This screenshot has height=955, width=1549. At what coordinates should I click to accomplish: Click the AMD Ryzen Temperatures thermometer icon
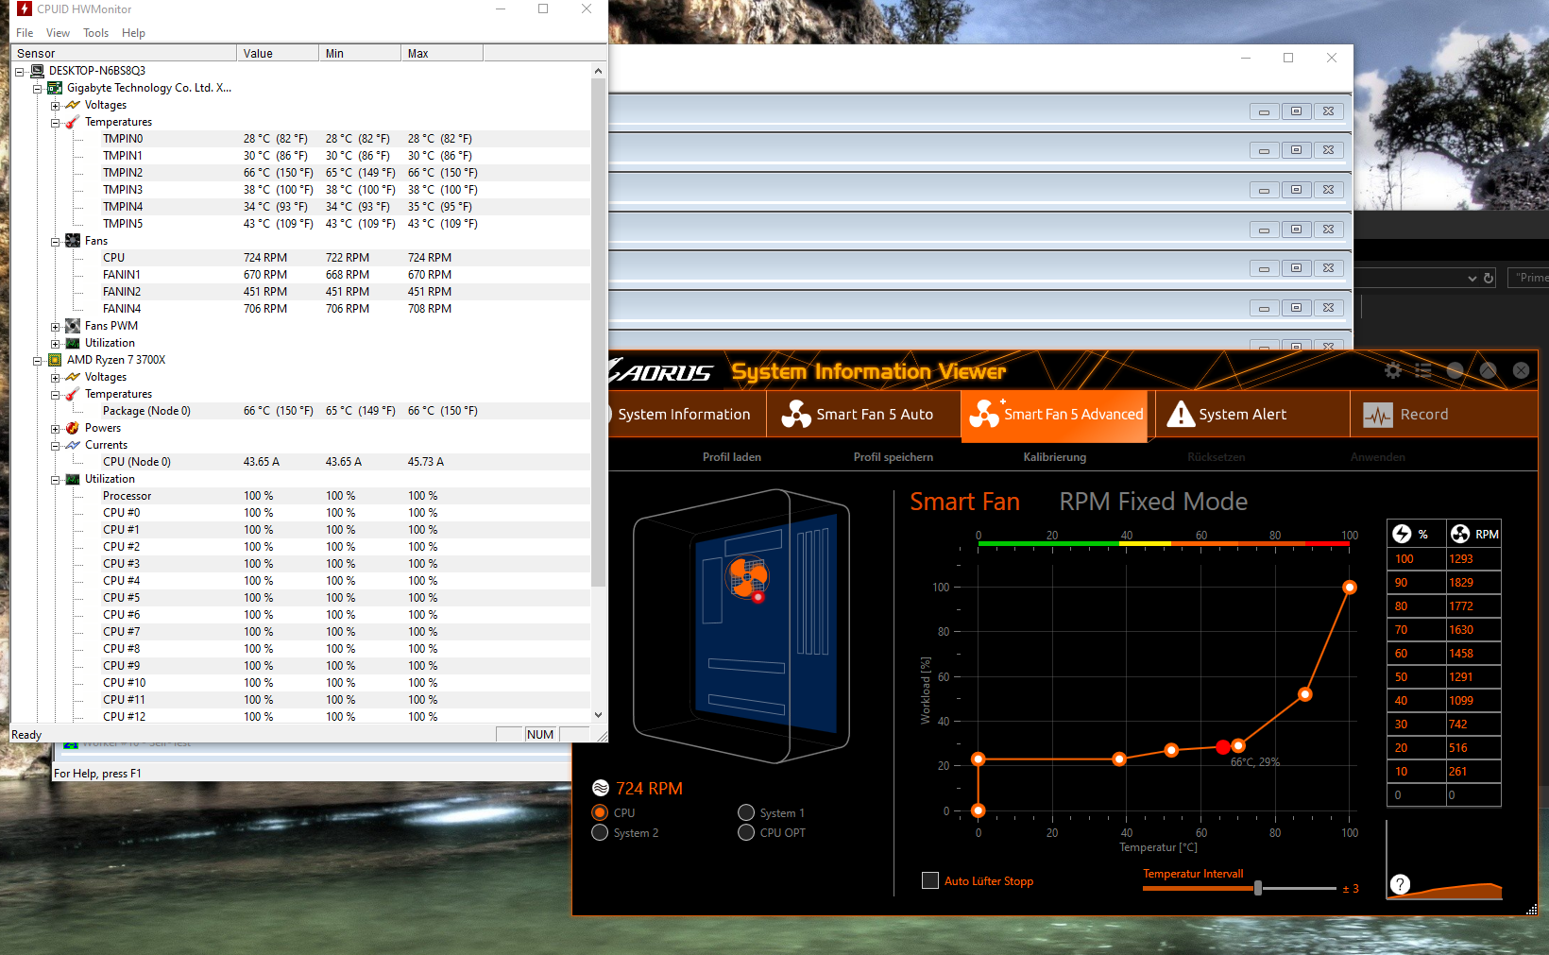coord(73,394)
